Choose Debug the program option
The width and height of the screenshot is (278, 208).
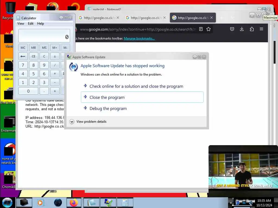tap(142, 108)
